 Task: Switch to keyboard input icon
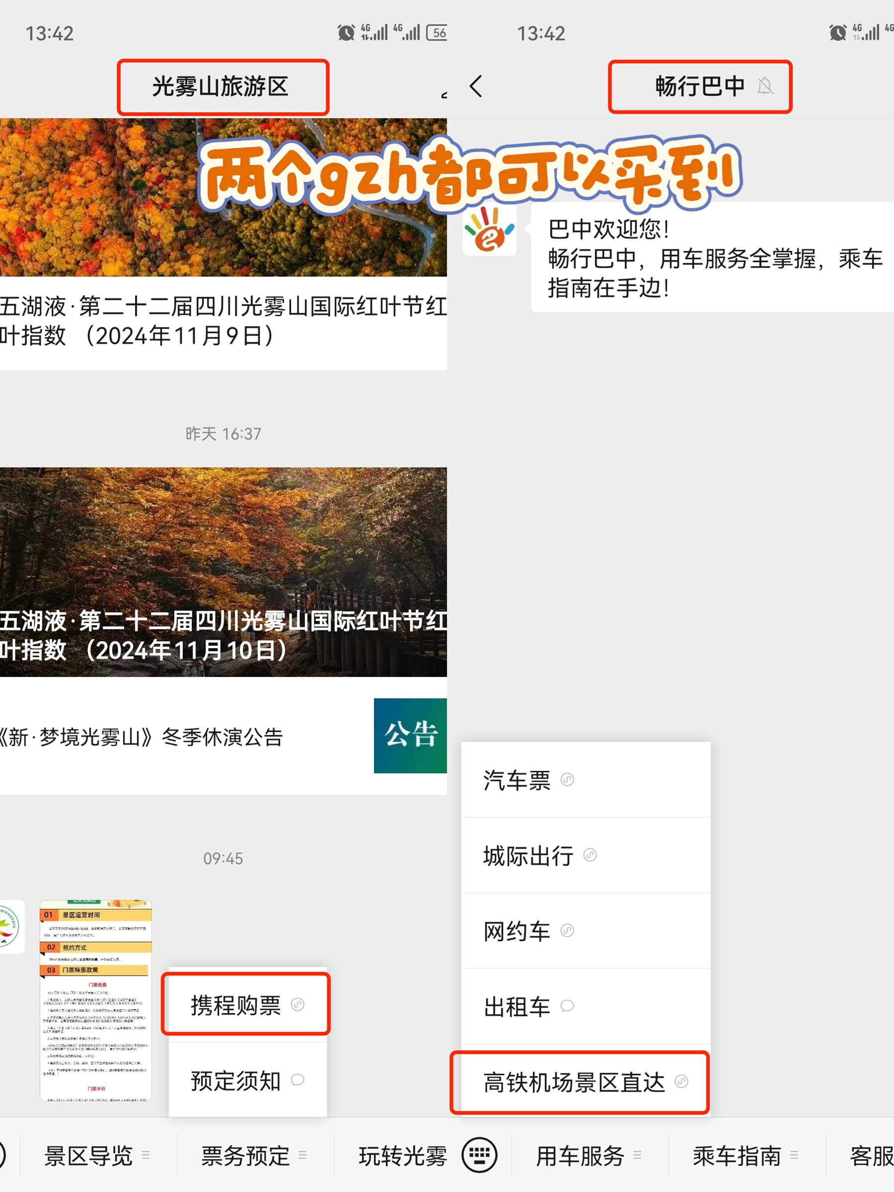[479, 1155]
